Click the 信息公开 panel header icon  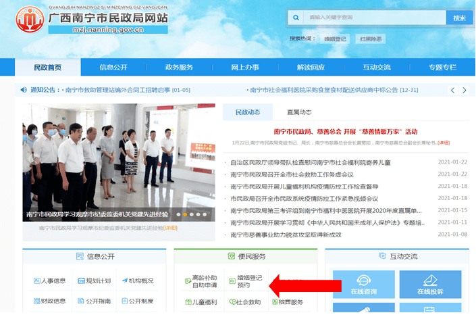[80, 256]
